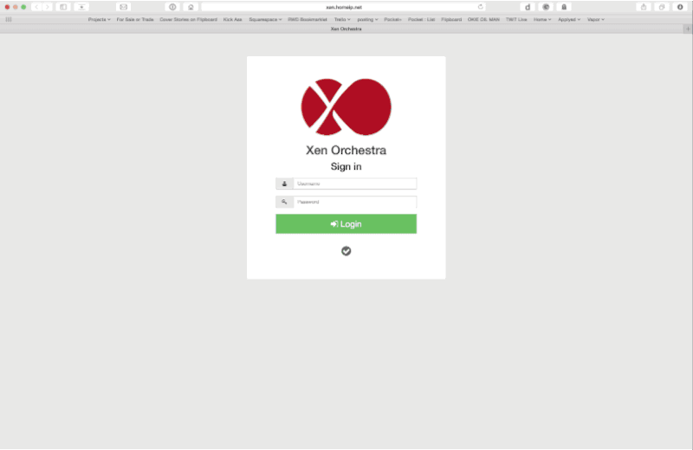Reload the page with the refresh icon
693x450 pixels.
481,7
